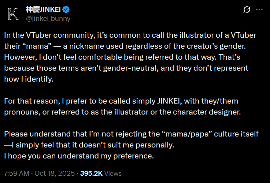Click the Views label

click(x=113, y=173)
